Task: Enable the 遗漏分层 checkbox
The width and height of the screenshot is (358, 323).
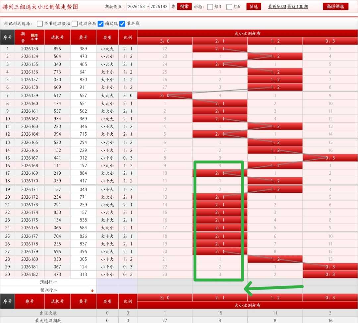Action: click(75, 24)
